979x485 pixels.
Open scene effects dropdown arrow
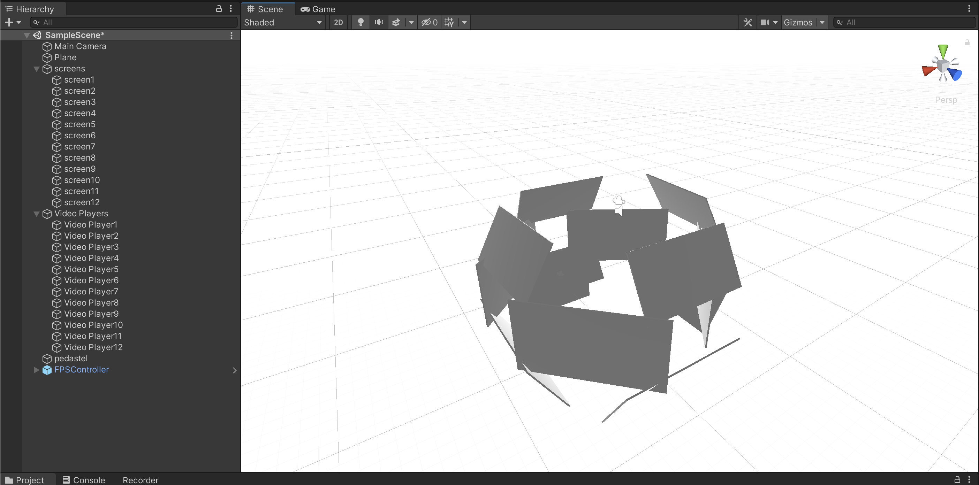click(x=411, y=22)
